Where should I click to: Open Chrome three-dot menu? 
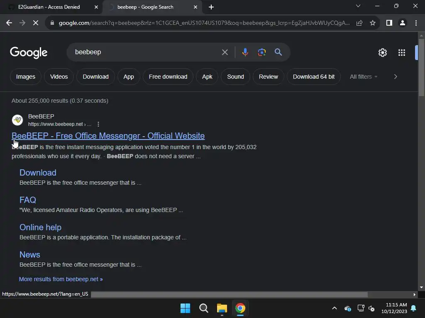416,23
